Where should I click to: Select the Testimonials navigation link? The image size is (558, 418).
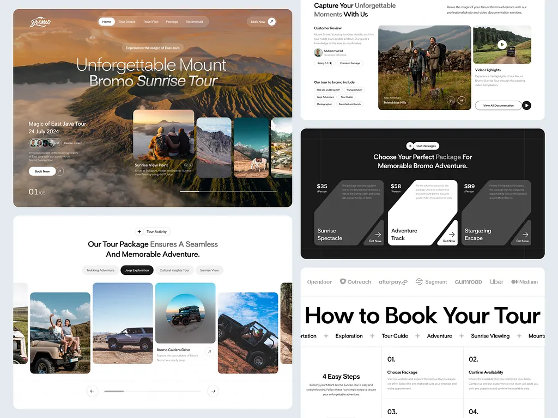point(194,22)
